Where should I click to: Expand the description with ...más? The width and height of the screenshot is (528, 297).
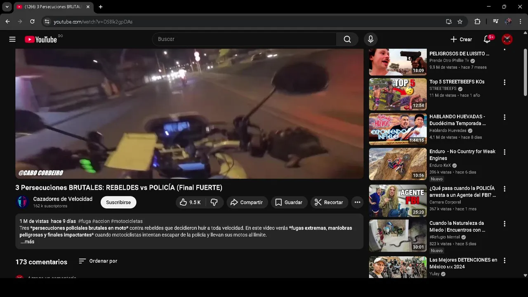(28, 242)
